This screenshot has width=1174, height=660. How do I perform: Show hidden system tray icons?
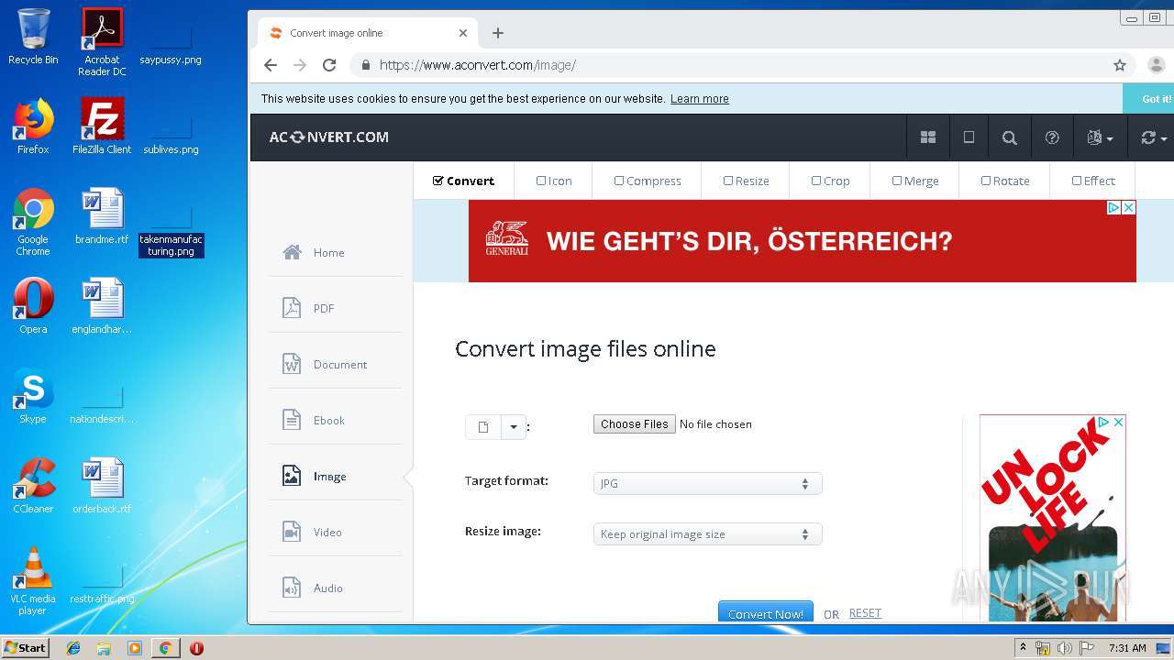coord(1023,648)
